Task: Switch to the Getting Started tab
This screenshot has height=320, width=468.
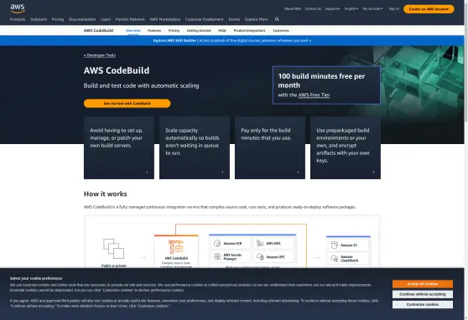Action: pos(199,30)
